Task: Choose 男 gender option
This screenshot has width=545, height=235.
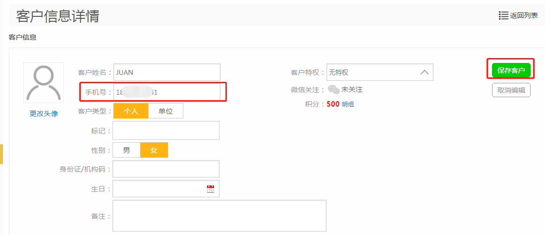Action: click(127, 150)
